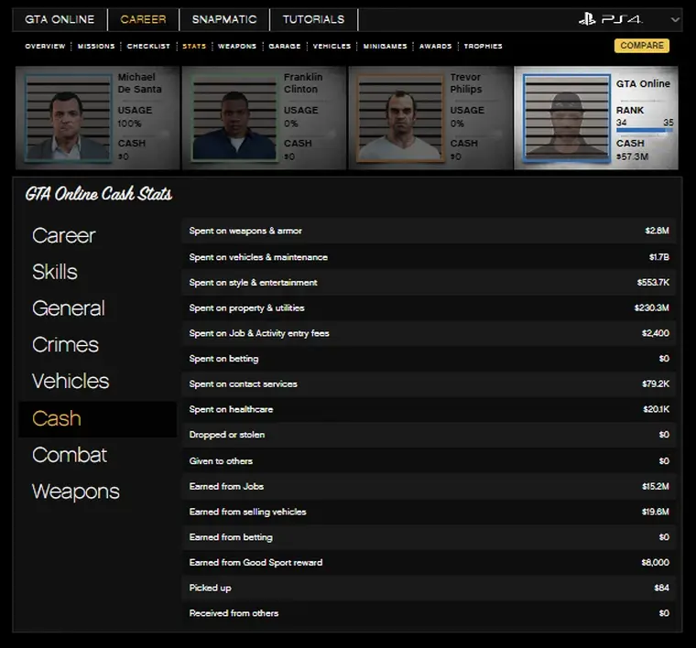
Task: Open the Overview sub-navigation link
Action: coord(45,46)
